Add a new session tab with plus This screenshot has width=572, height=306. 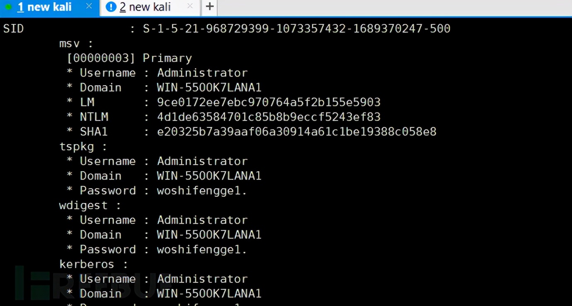(x=210, y=7)
